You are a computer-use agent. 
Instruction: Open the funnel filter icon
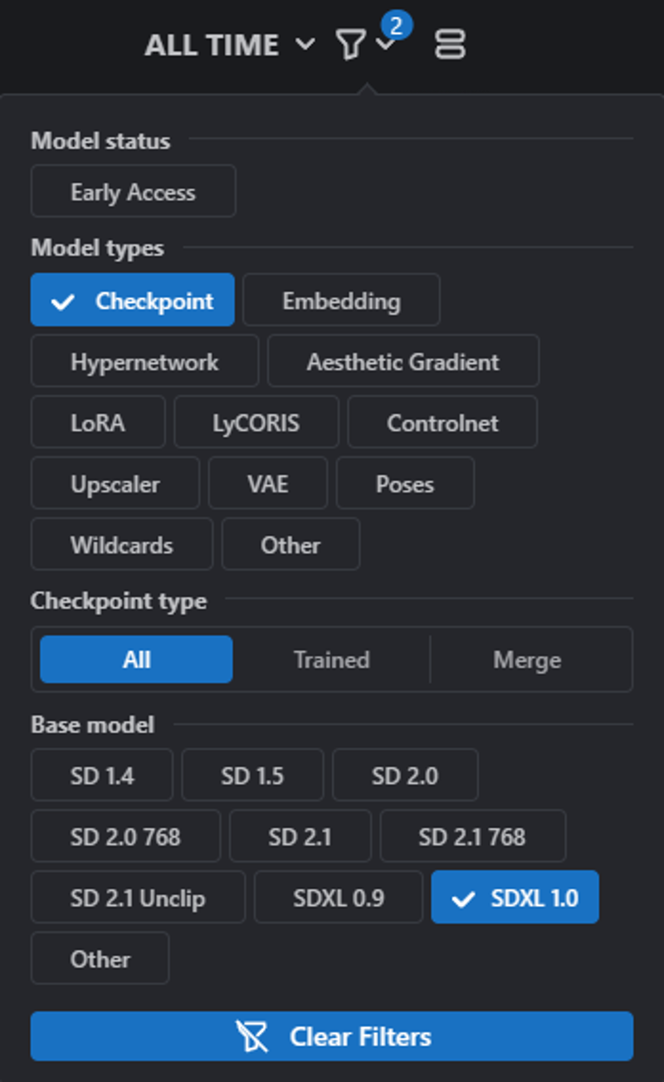point(350,44)
